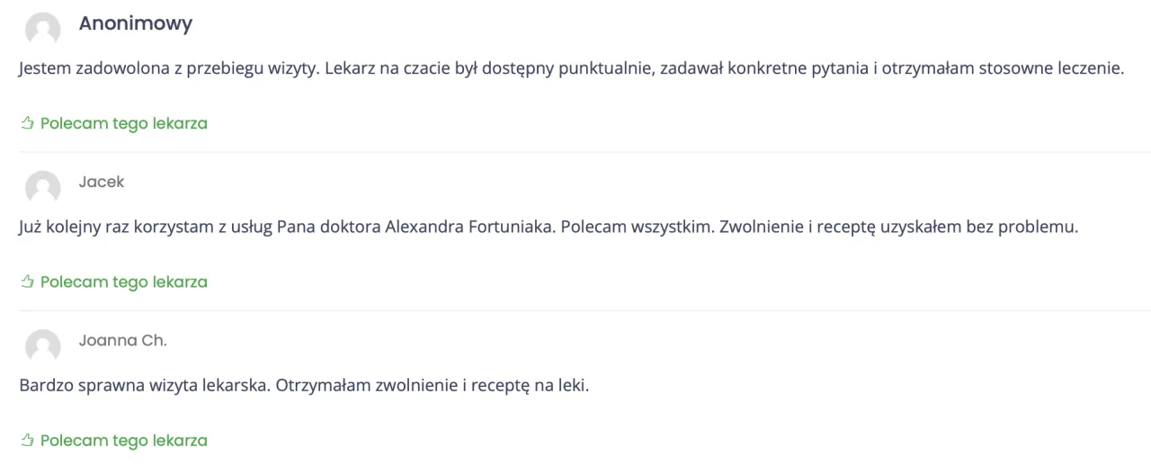
Task: Click the thumbs-up icon in Anonimowy's review
Action: 27,123
